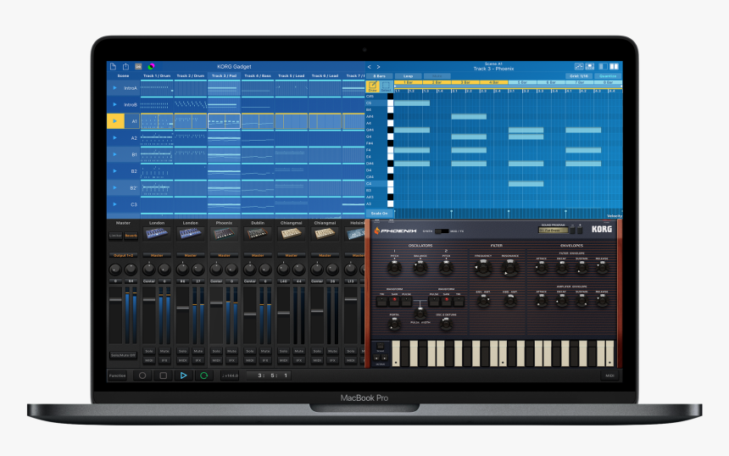Play the IntroB scene
The width and height of the screenshot is (729, 456).
click(x=114, y=104)
